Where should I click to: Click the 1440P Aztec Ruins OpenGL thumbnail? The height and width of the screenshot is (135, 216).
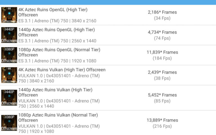[9, 35]
